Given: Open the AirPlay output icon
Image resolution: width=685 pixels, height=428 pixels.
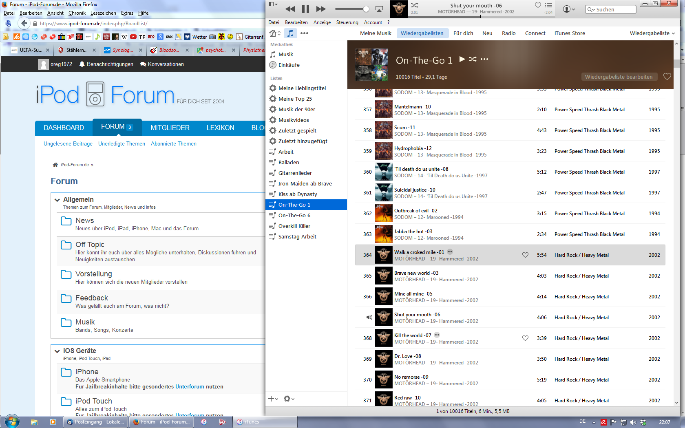Looking at the screenshot, I should [x=379, y=9].
